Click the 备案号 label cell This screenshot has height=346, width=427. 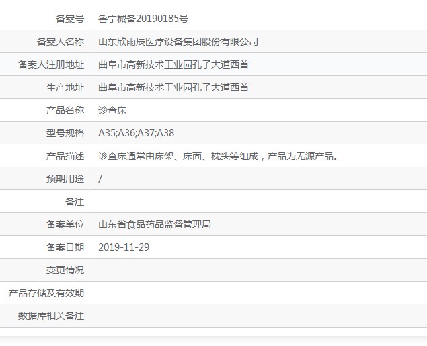(x=70, y=19)
